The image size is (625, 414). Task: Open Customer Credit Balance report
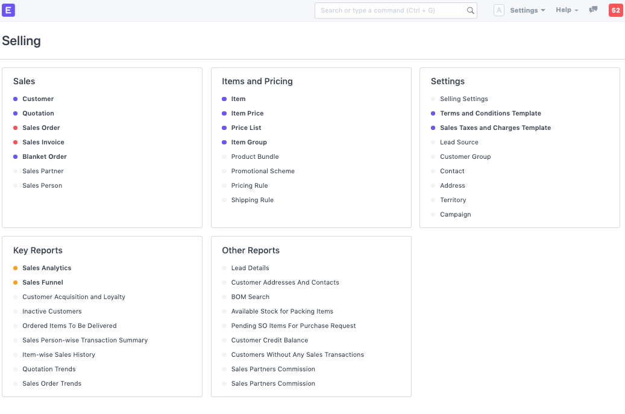point(269,341)
